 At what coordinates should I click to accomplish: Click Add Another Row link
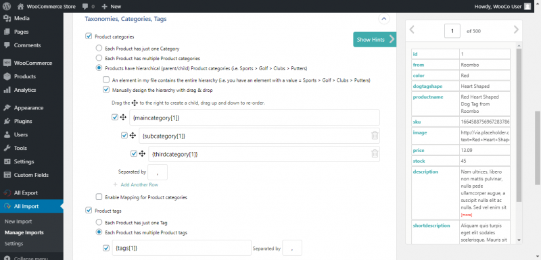point(139,184)
